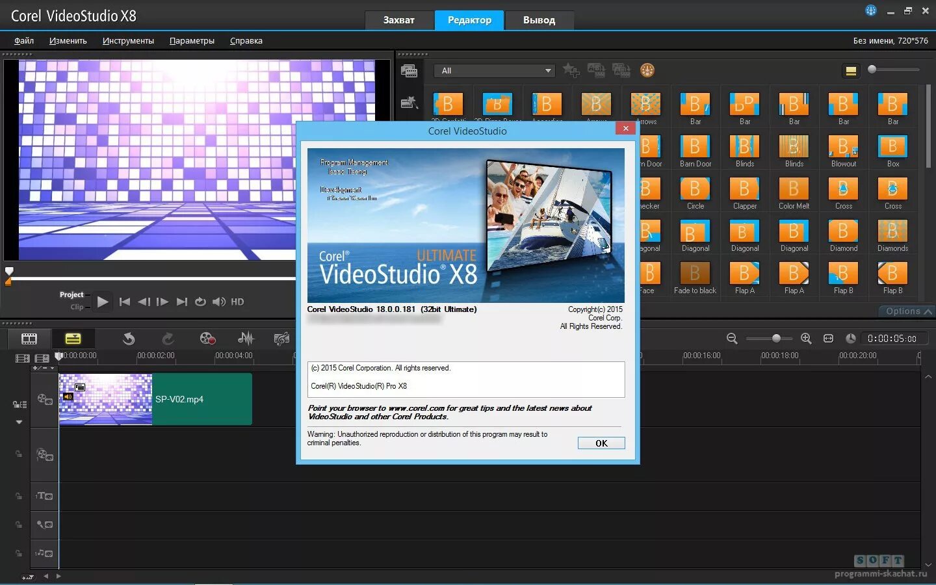This screenshot has height=585, width=936.
Task: Open the Media library panel icon
Action: 409,71
